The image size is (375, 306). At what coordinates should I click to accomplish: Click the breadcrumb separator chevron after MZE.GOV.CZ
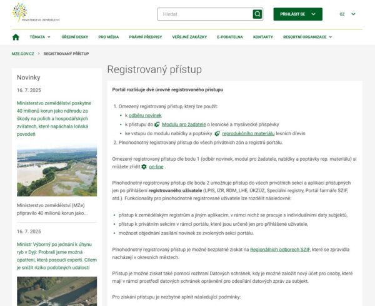[39, 54]
